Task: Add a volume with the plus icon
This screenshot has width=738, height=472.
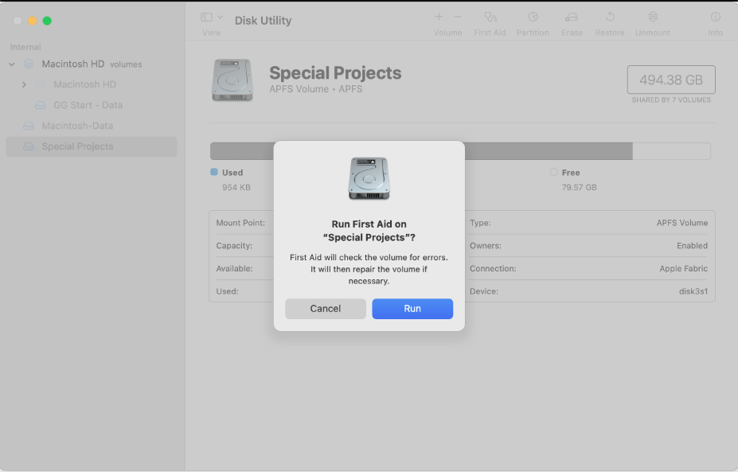Action: click(439, 17)
